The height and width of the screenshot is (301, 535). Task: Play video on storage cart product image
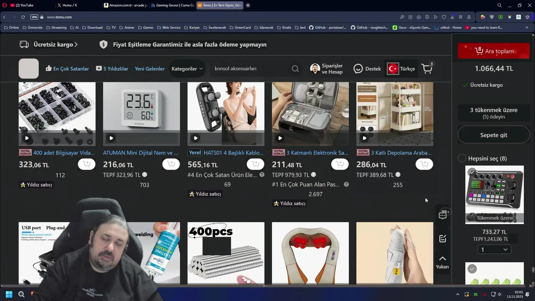pos(364,138)
